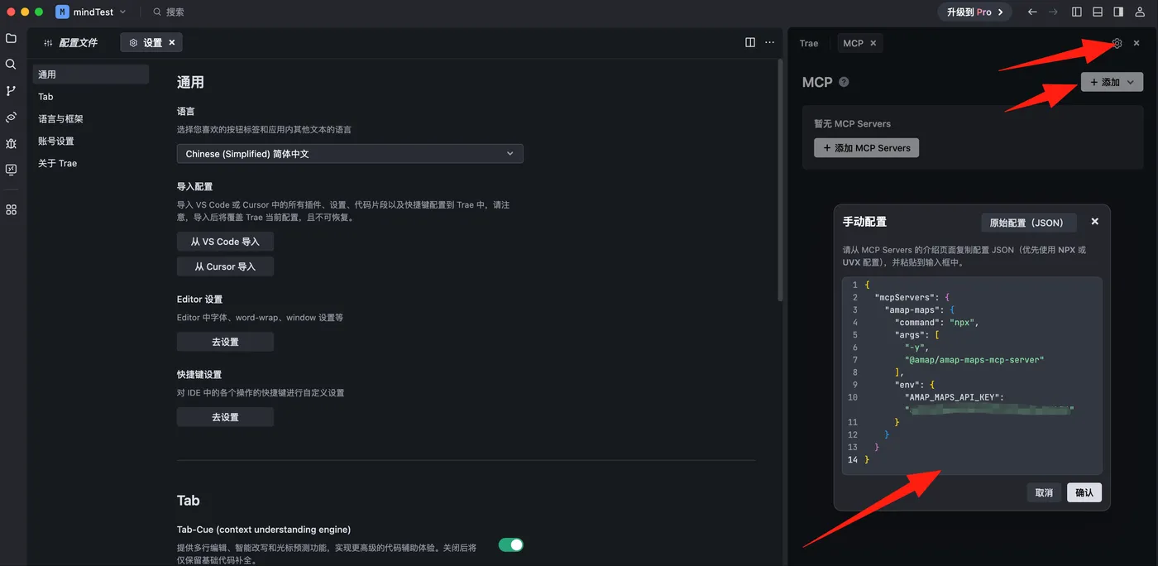
Task: Click the AI panel settings gear icon
Action: coord(1117,43)
